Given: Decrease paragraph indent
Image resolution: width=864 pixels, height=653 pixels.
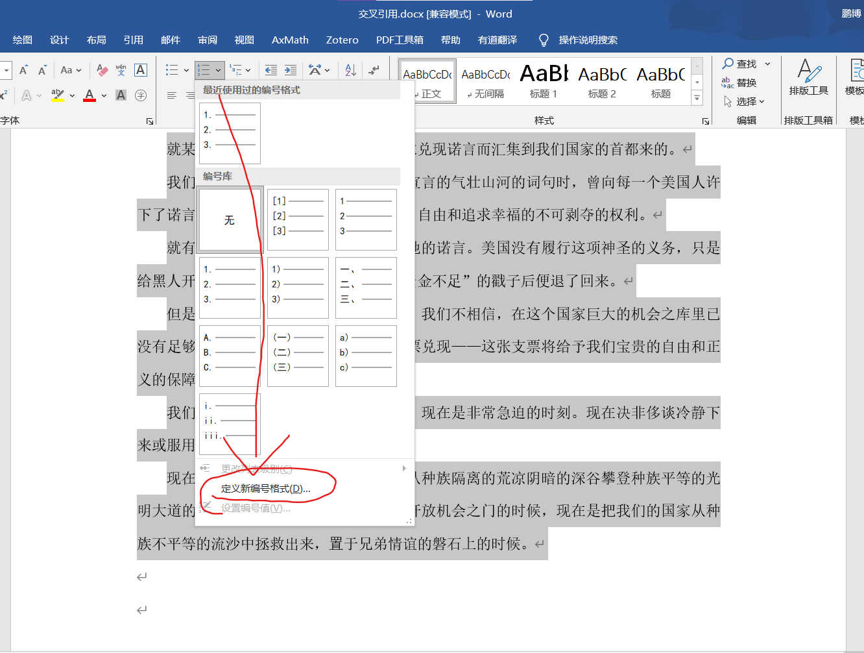Looking at the screenshot, I should click(271, 70).
